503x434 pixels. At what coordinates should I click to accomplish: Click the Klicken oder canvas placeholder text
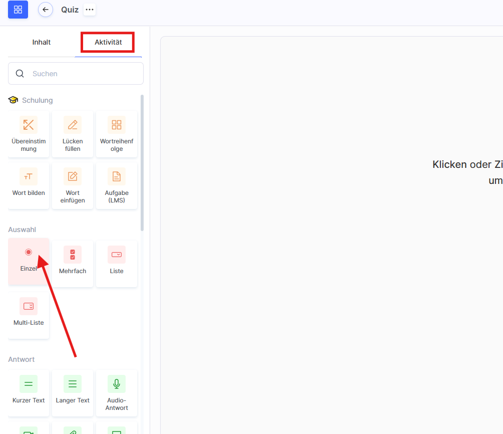coord(467,172)
